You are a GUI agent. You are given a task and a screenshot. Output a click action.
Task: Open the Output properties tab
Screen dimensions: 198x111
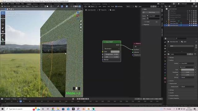165,49
